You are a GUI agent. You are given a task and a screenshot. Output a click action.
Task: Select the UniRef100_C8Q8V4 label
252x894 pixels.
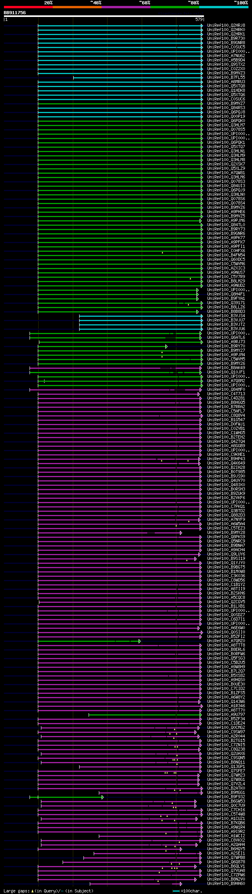tap(226, 415)
